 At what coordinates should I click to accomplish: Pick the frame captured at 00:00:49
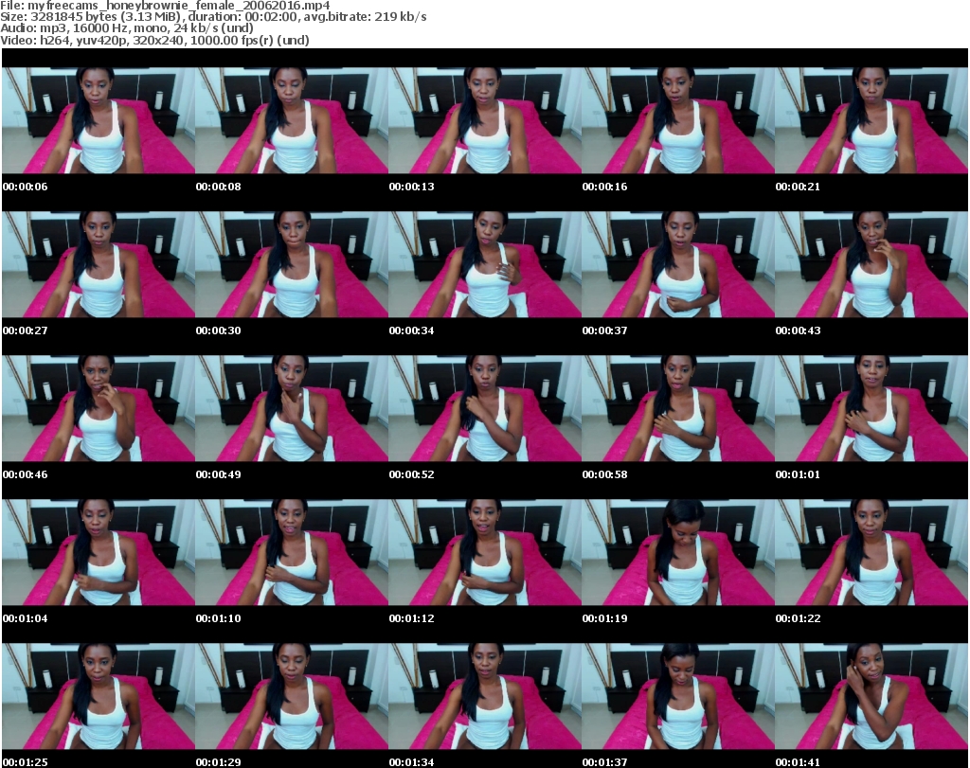point(292,409)
